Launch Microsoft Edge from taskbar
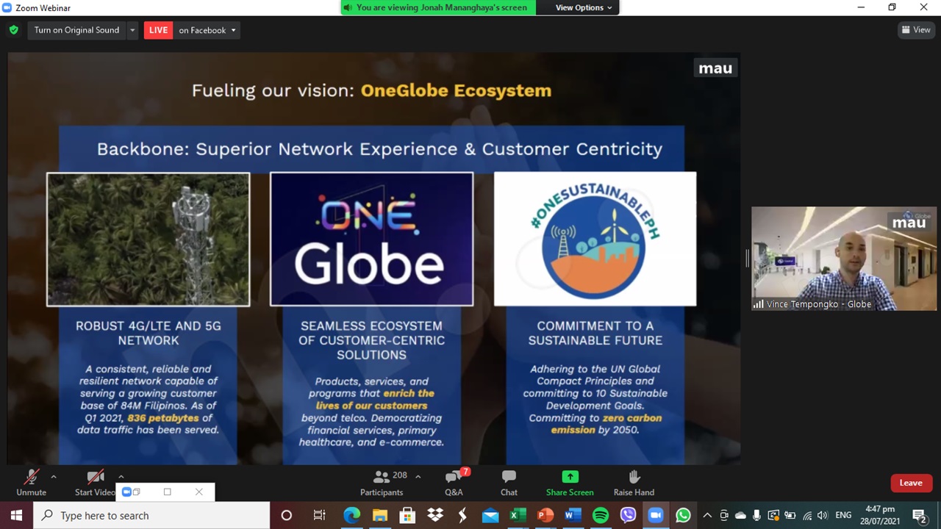941x529 pixels. pyautogui.click(x=351, y=515)
